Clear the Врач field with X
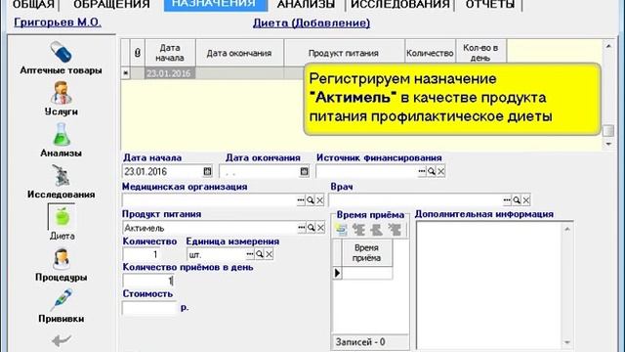This screenshot has height=352, width=625. click(526, 200)
